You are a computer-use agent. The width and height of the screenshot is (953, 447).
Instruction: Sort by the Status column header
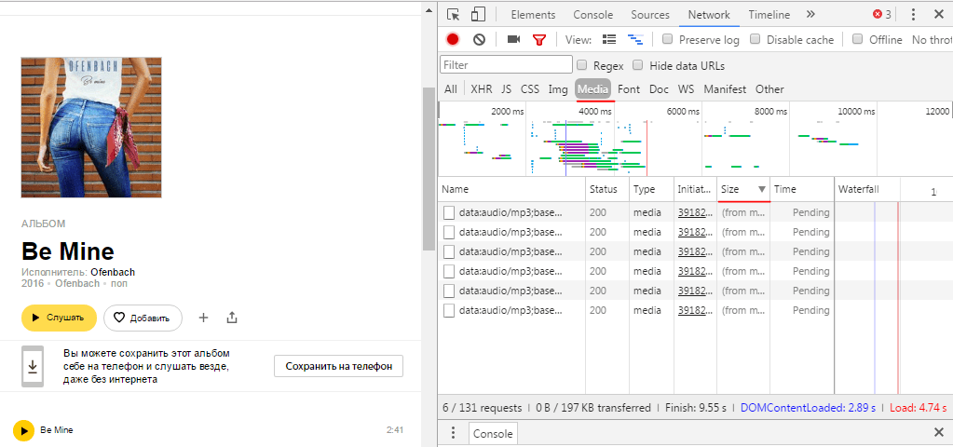tap(607, 189)
